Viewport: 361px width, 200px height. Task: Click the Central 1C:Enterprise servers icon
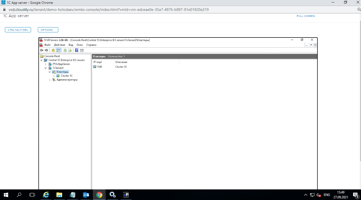(x=46, y=60)
